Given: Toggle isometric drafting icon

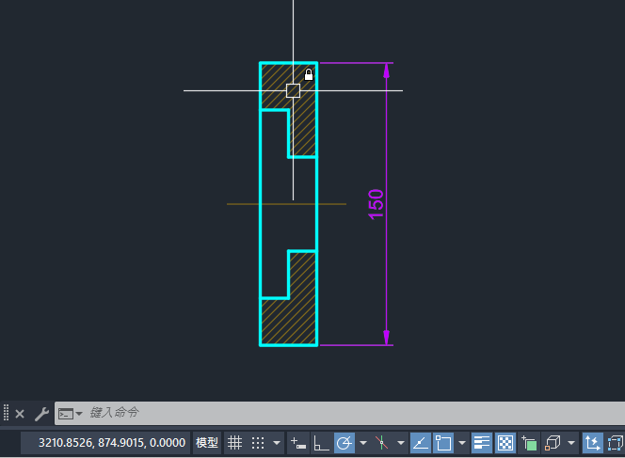Looking at the screenshot, I should coord(381,443).
